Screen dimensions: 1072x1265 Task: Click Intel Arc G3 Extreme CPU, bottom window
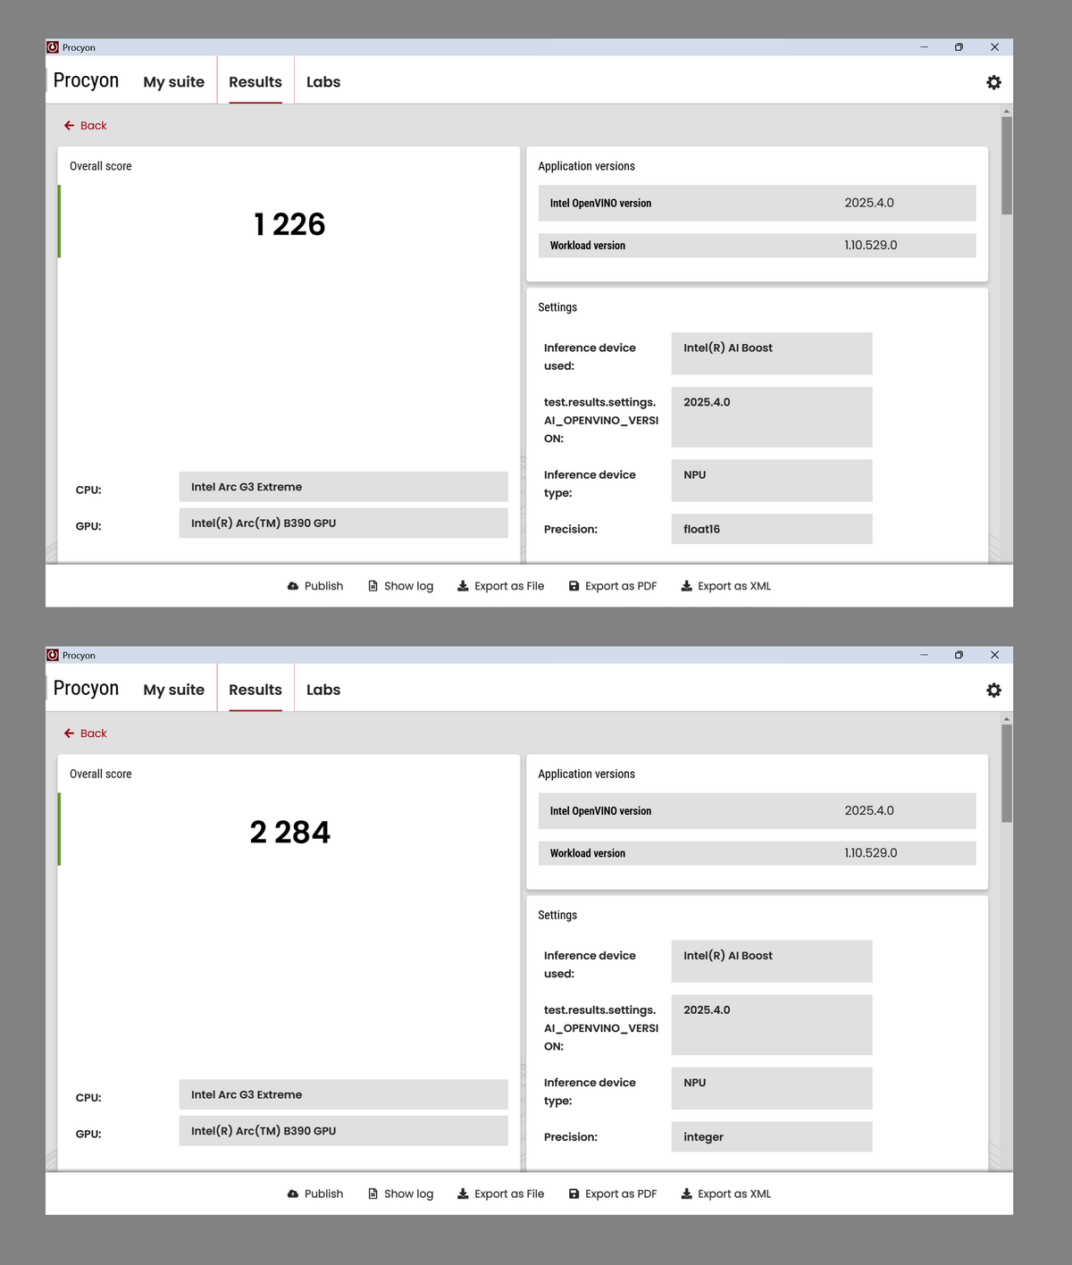click(x=343, y=1094)
